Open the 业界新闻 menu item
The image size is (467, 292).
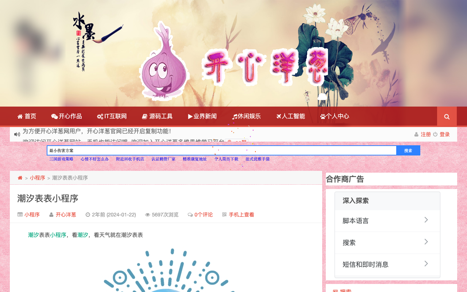[202, 116]
